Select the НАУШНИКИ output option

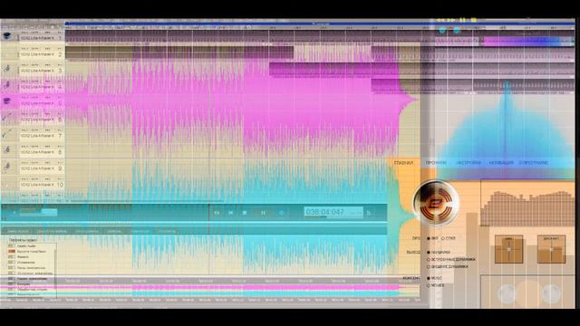pos(429,253)
